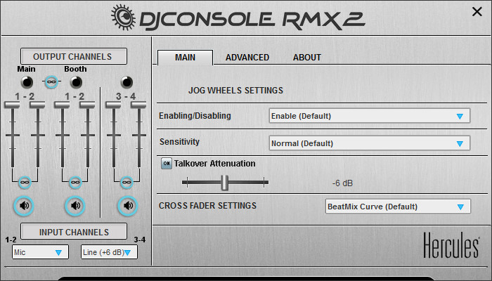Toggle the Talkover Attenuation ON button
This screenshot has height=281, width=492.
coord(167,164)
